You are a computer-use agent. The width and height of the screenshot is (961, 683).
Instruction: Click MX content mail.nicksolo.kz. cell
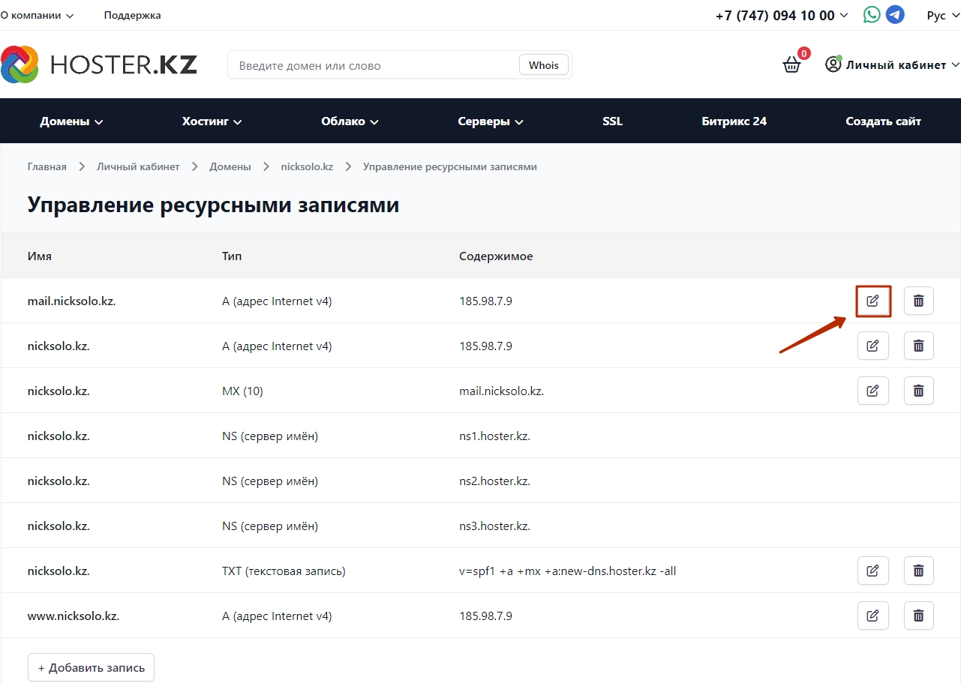(x=501, y=391)
